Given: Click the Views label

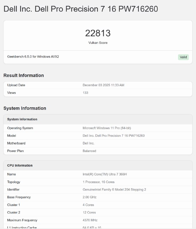Looking at the screenshot, I should pos(11,93).
